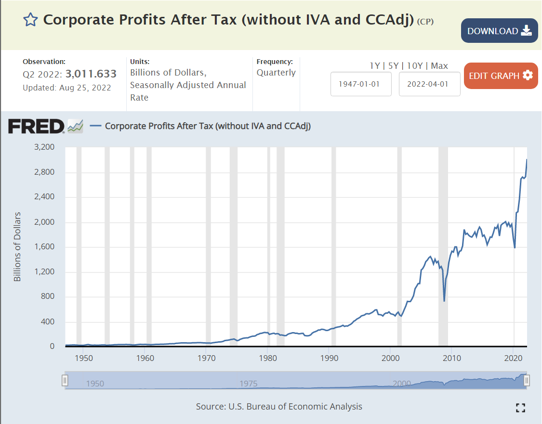Select the 10Y date range
This screenshot has height=424, width=542.
tap(415, 66)
